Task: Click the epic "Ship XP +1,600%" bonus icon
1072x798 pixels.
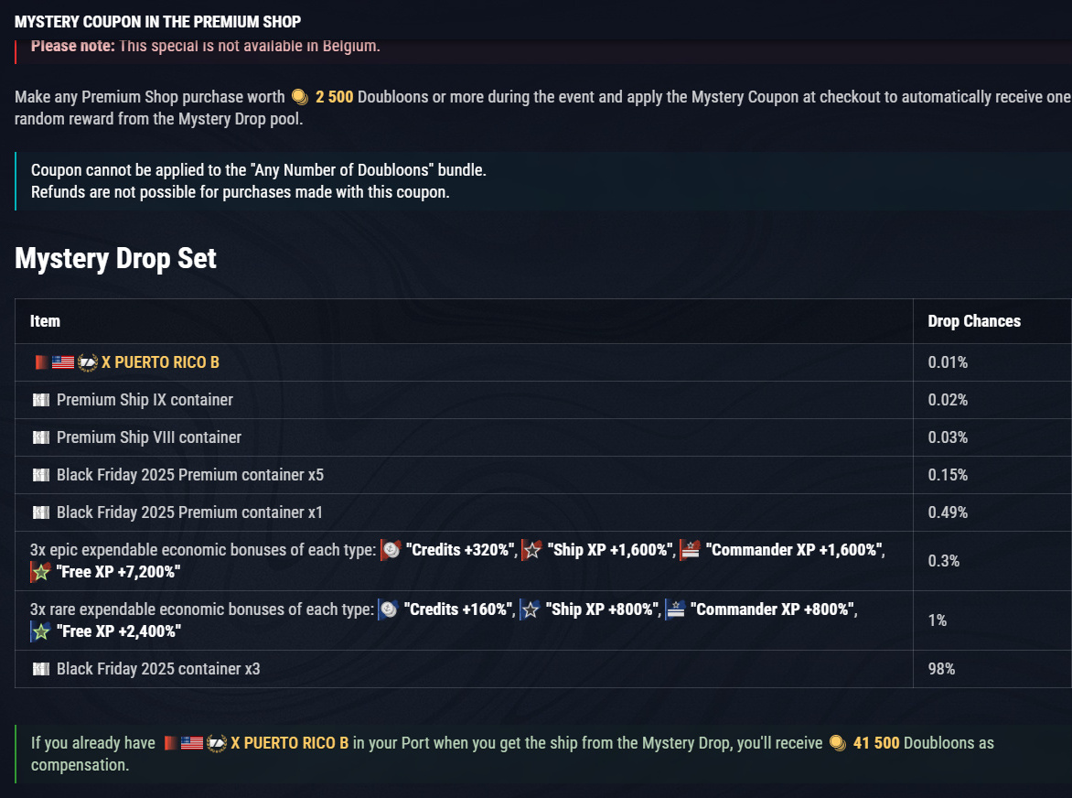Action: click(531, 550)
